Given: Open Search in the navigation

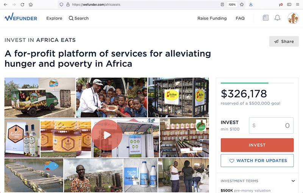Looking at the screenshot, I should [79, 18].
